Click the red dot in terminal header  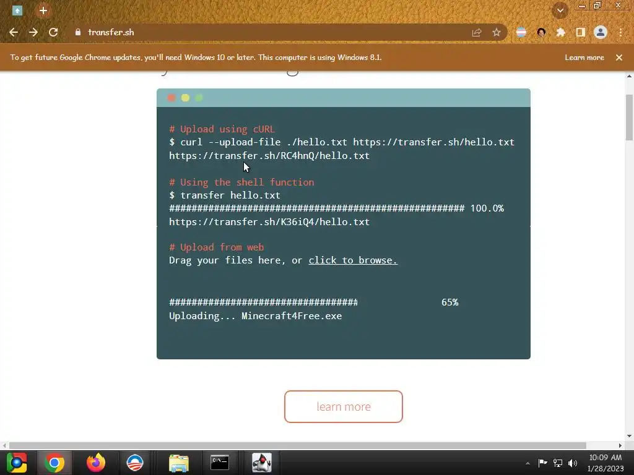pos(172,98)
